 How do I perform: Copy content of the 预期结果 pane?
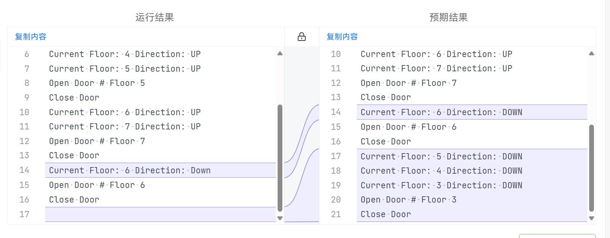[342, 37]
